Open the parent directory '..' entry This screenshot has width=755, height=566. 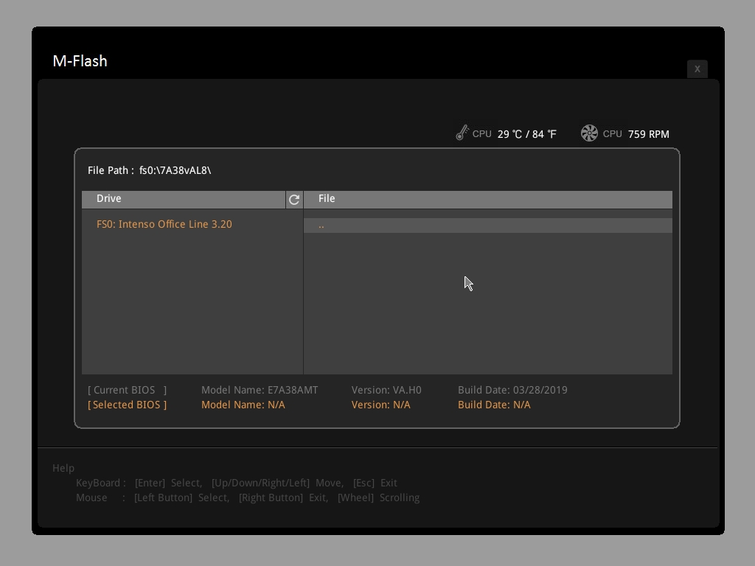(321, 226)
